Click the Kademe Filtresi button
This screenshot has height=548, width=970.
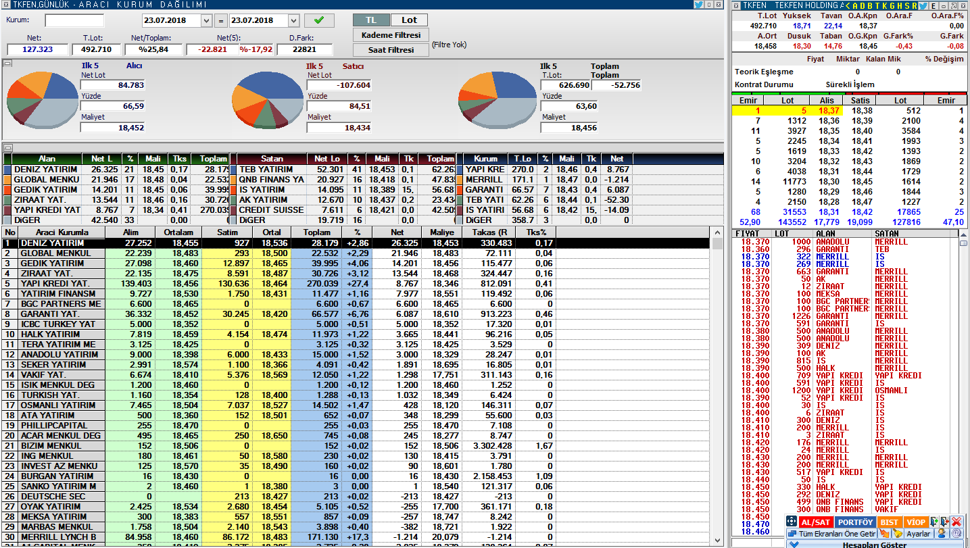(x=391, y=34)
